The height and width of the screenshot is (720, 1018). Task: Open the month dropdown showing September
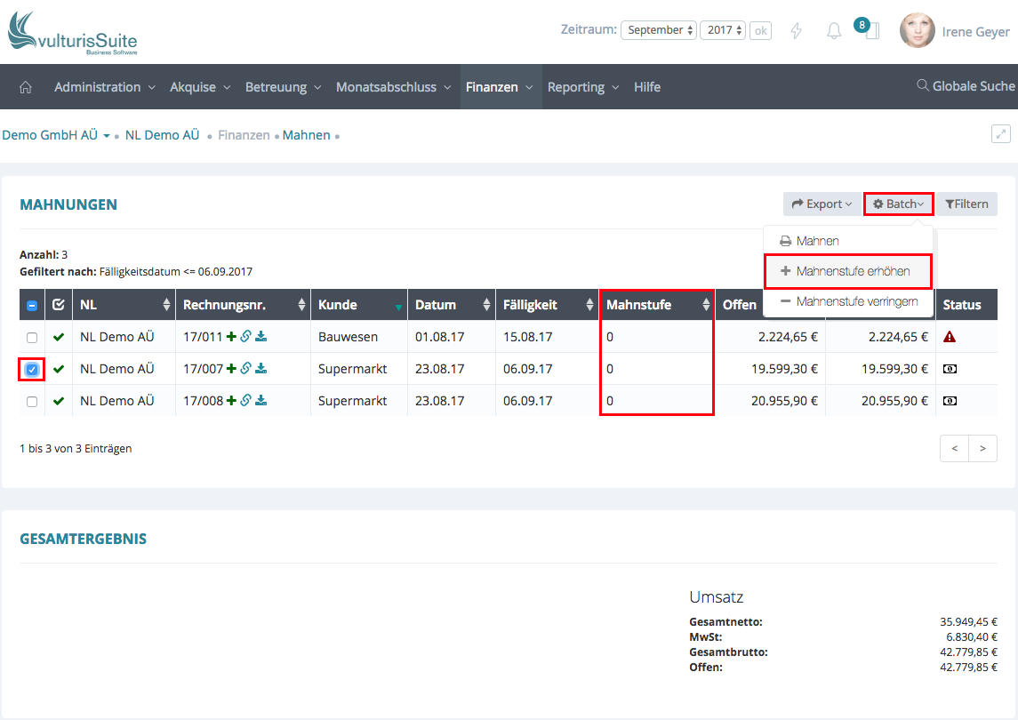coord(658,30)
